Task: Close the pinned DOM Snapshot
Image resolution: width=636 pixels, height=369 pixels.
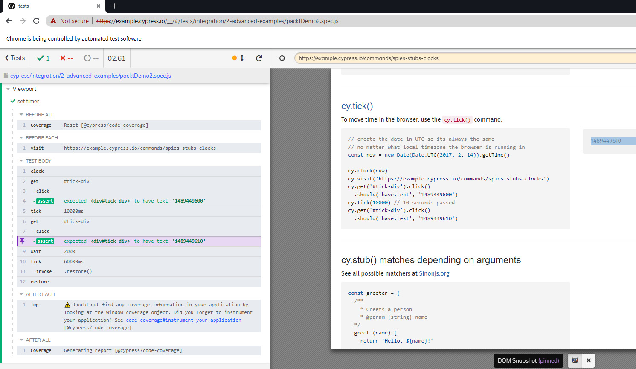Action: coord(589,360)
